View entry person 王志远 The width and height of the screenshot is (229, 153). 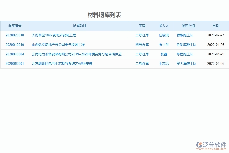(x=164, y=64)
